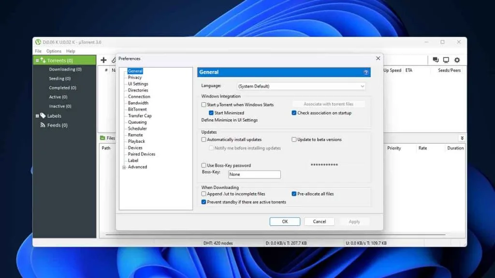Collapse the Torrents sidebar group
The height and width of the screenshot is (278, 495).
click(37, 60)
